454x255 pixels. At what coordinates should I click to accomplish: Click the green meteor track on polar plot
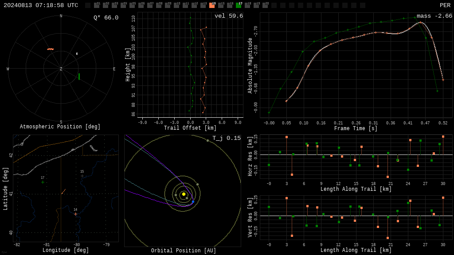[79, 77]
